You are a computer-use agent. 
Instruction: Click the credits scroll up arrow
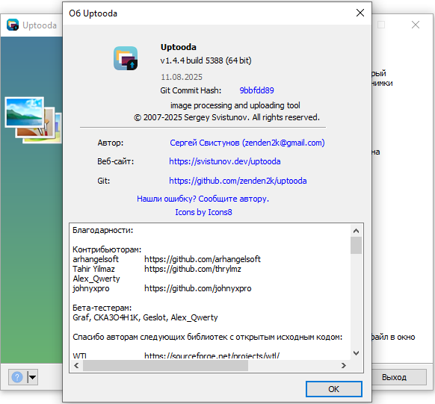pyautogui.click(x=357, y=231)
